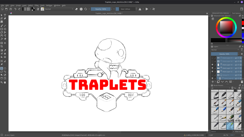Open the fill gradients toolbar button
This screenshot has width=244, height=137.
[24, 9]
